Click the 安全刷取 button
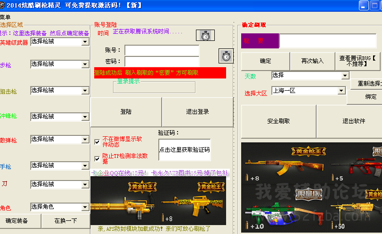The image size is (382, 234). click(278, 121)
